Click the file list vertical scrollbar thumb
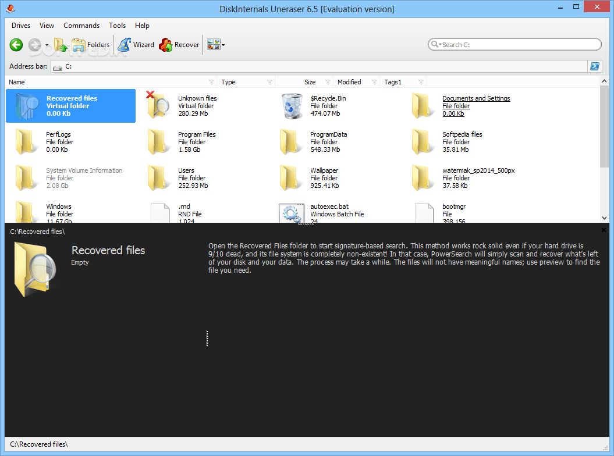614x456 pixels. pyautogui.click(x=604, y=126)
